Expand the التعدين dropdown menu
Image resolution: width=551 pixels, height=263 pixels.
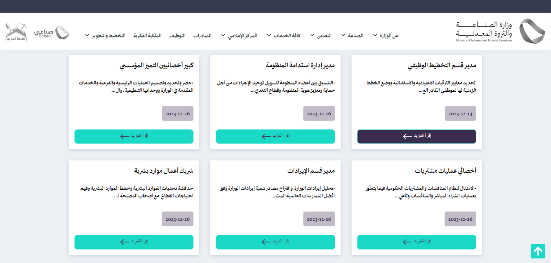pyautogui.click(x=321, y=35)
